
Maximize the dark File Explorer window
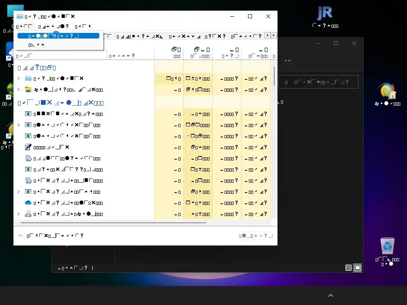[x=335, y=43]
